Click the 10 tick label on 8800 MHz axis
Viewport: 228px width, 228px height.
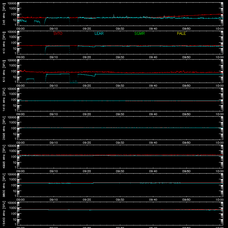15,191
